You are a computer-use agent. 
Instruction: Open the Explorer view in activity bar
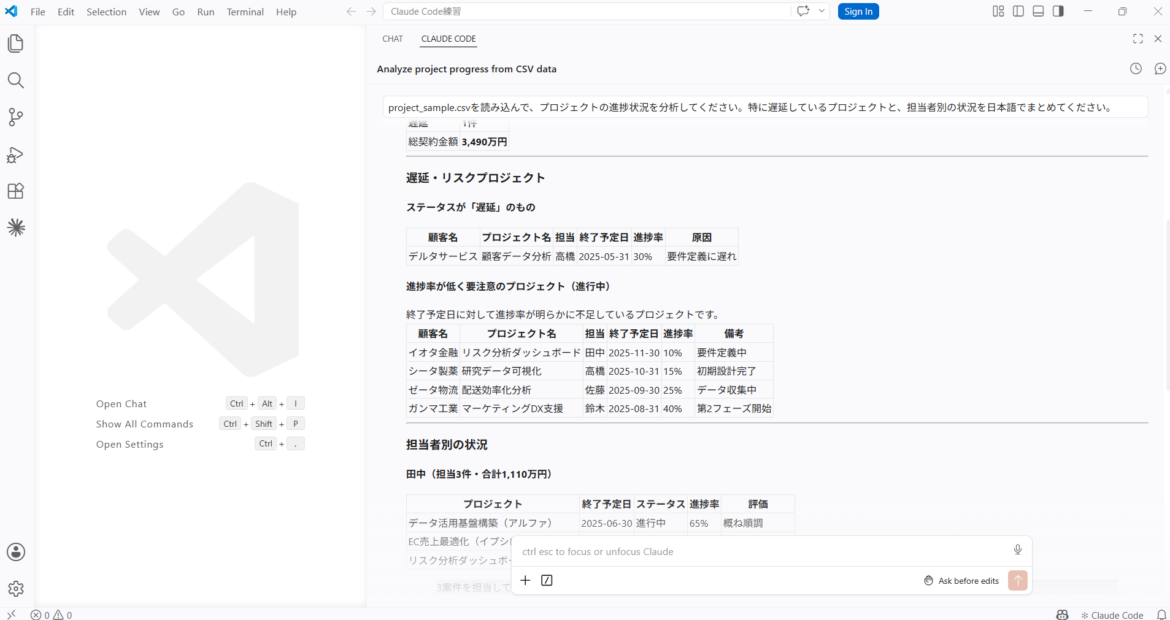pyautogui.click(x=16, y=44)
